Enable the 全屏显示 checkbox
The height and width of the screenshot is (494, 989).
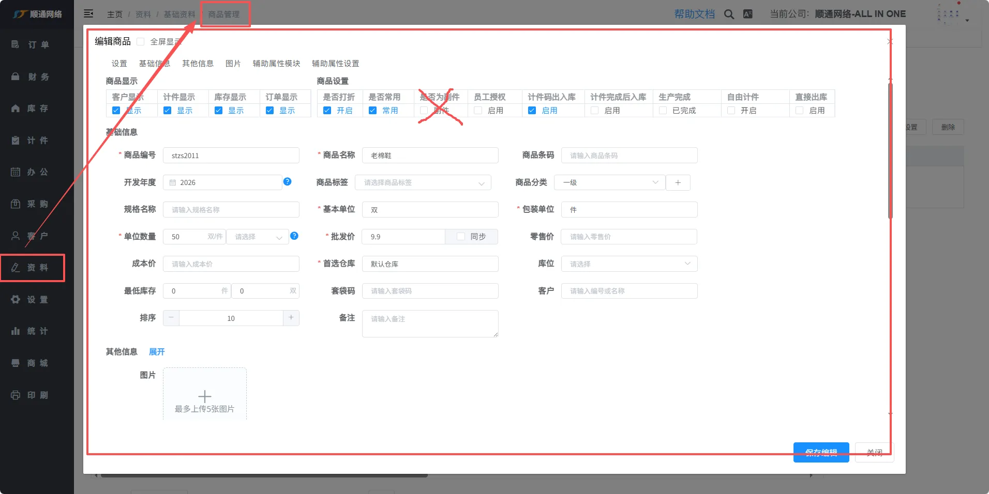coord(141,42)
